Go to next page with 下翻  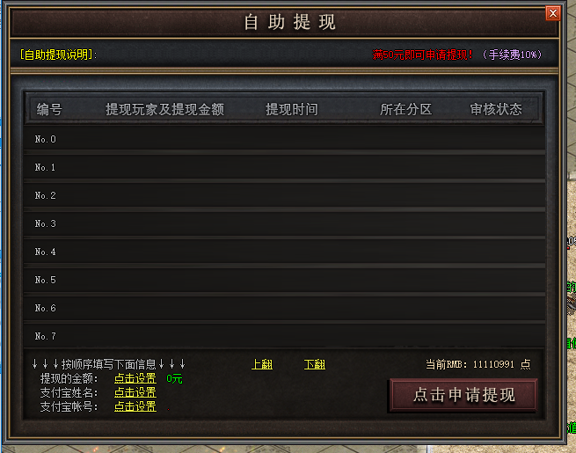tap(315, 364)
